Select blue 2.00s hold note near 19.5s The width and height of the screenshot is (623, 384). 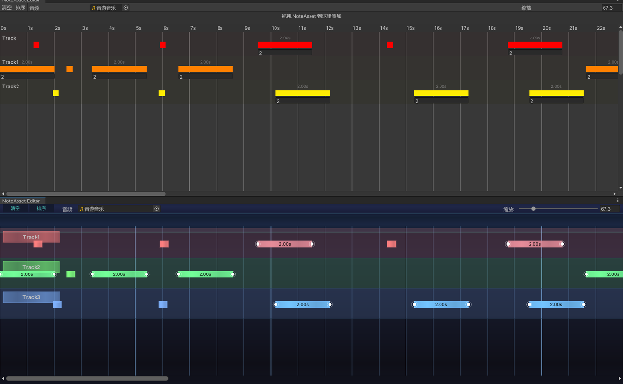click(556, 304)
